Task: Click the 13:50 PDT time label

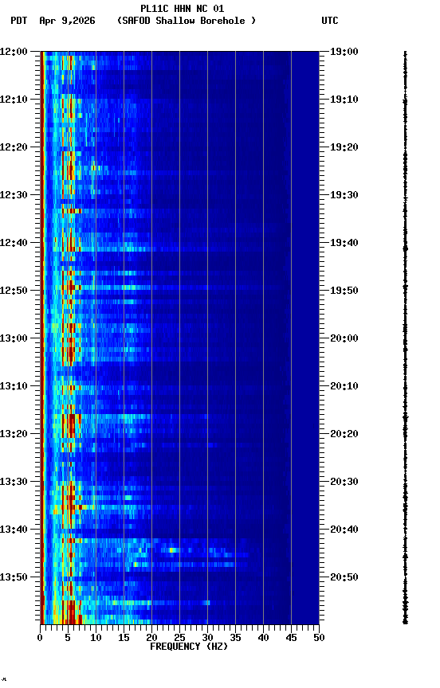Action: pyautogui.click(x=14, y=577)
